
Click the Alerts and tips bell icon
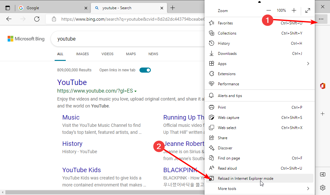point(211,96)
